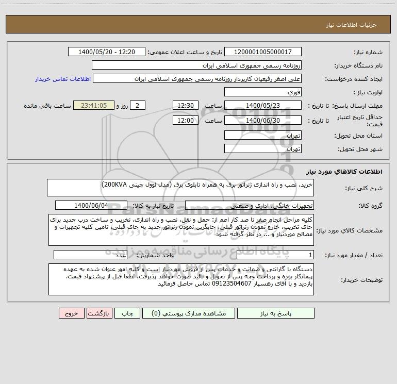This screenshot has height=384, width=397.
Task: Open اطلاعات تماس خریدار link
Action: (x=63, y=79)
